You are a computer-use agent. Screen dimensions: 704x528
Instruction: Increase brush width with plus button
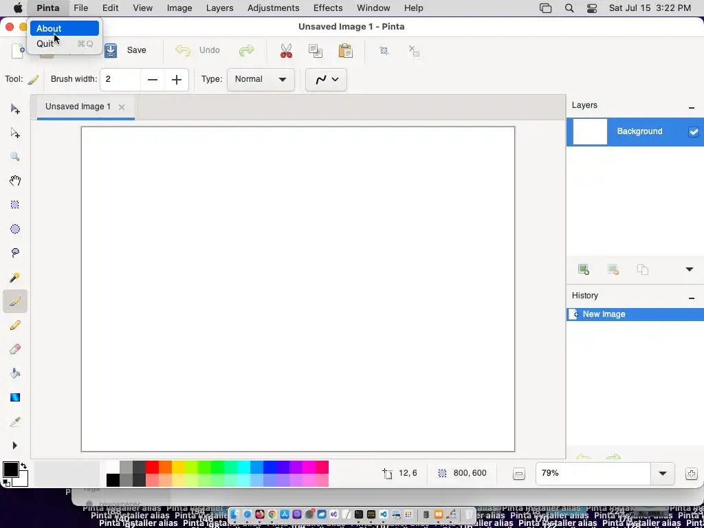(177, 80)
